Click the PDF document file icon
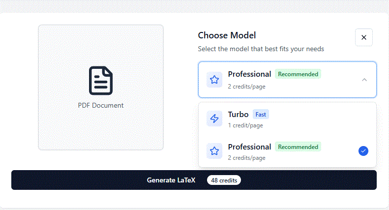Viewport: 389px width, 210px height. tap(101, 81)
